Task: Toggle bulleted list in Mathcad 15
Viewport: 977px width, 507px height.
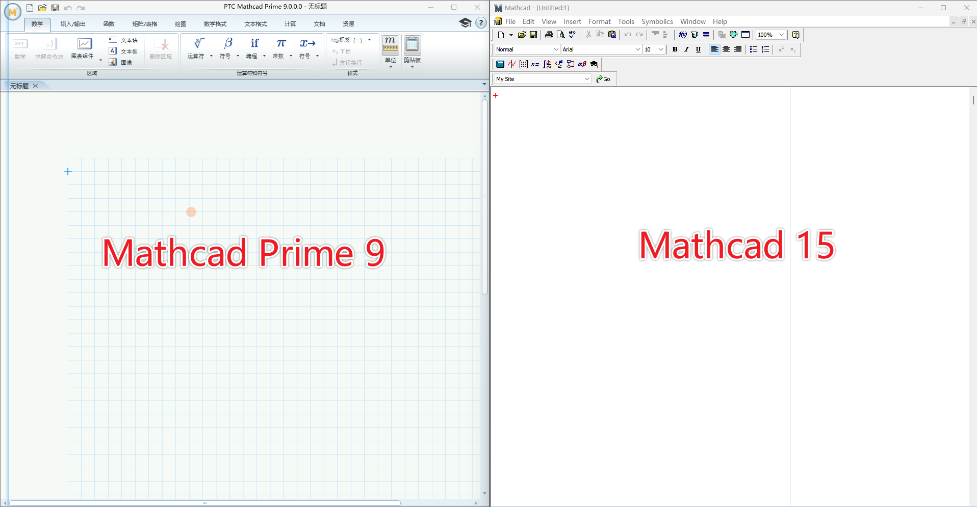Action: (754, 49)
